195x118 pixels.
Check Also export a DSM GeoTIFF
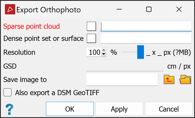(7, 93)
